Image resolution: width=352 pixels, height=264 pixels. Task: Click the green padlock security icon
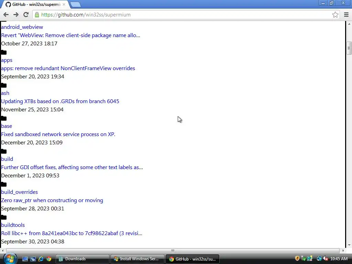pyautogui.click(x=37, y=15)
